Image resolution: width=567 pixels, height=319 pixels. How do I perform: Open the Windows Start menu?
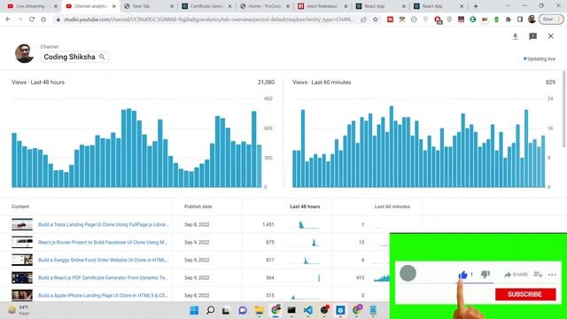click(x=194, y=310)
